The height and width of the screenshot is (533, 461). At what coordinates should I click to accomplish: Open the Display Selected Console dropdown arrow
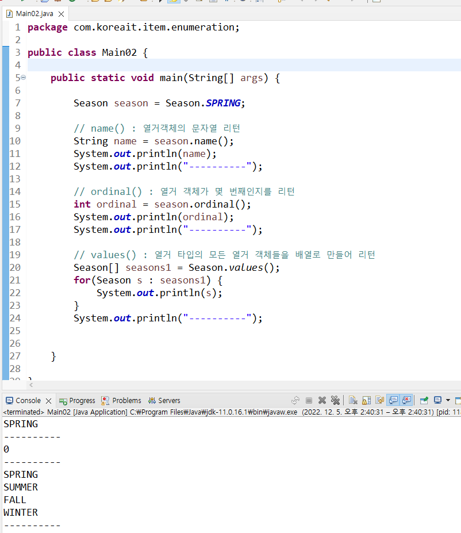pos(448,400)
